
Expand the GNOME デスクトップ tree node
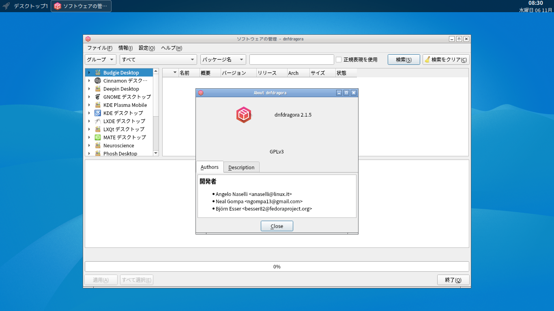click(89, 97)
